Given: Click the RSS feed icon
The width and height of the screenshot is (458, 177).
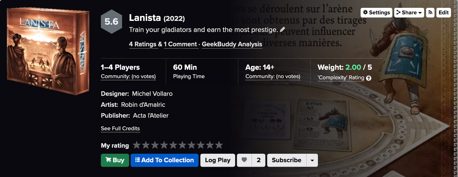Looking at the screenshot, I should coord(430,13).
